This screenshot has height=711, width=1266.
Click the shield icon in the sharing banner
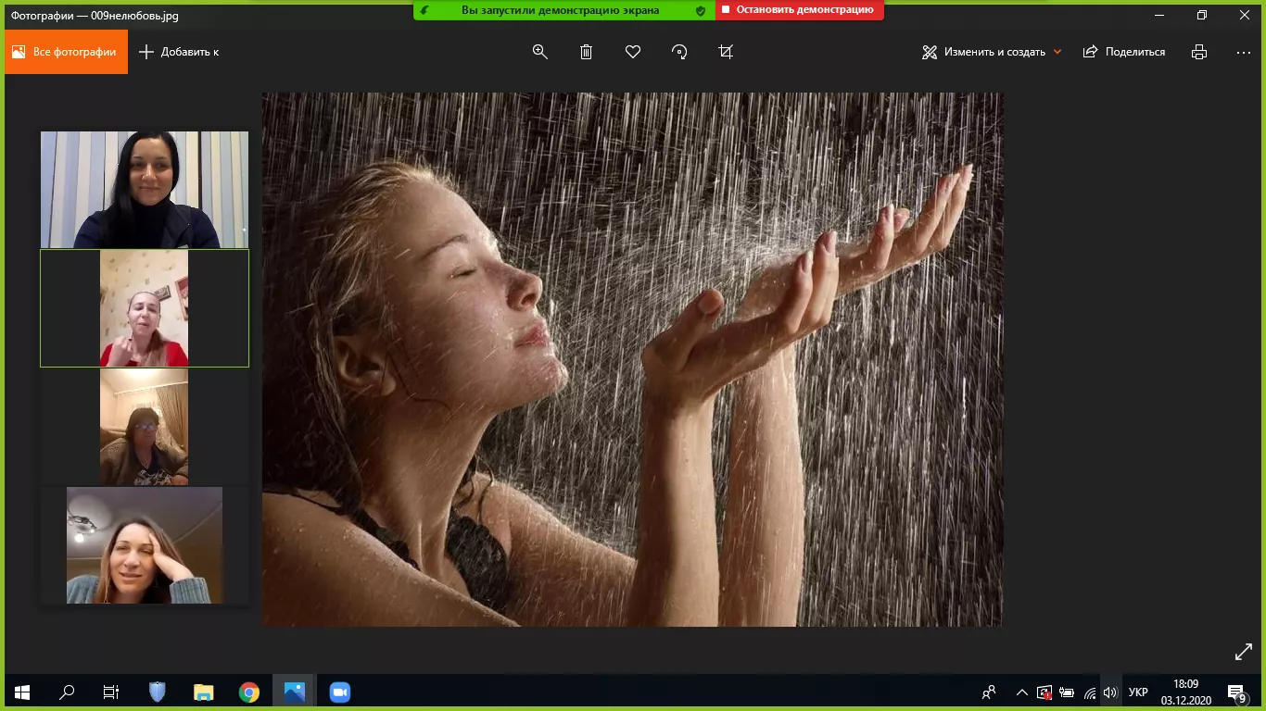coord(701,10)
